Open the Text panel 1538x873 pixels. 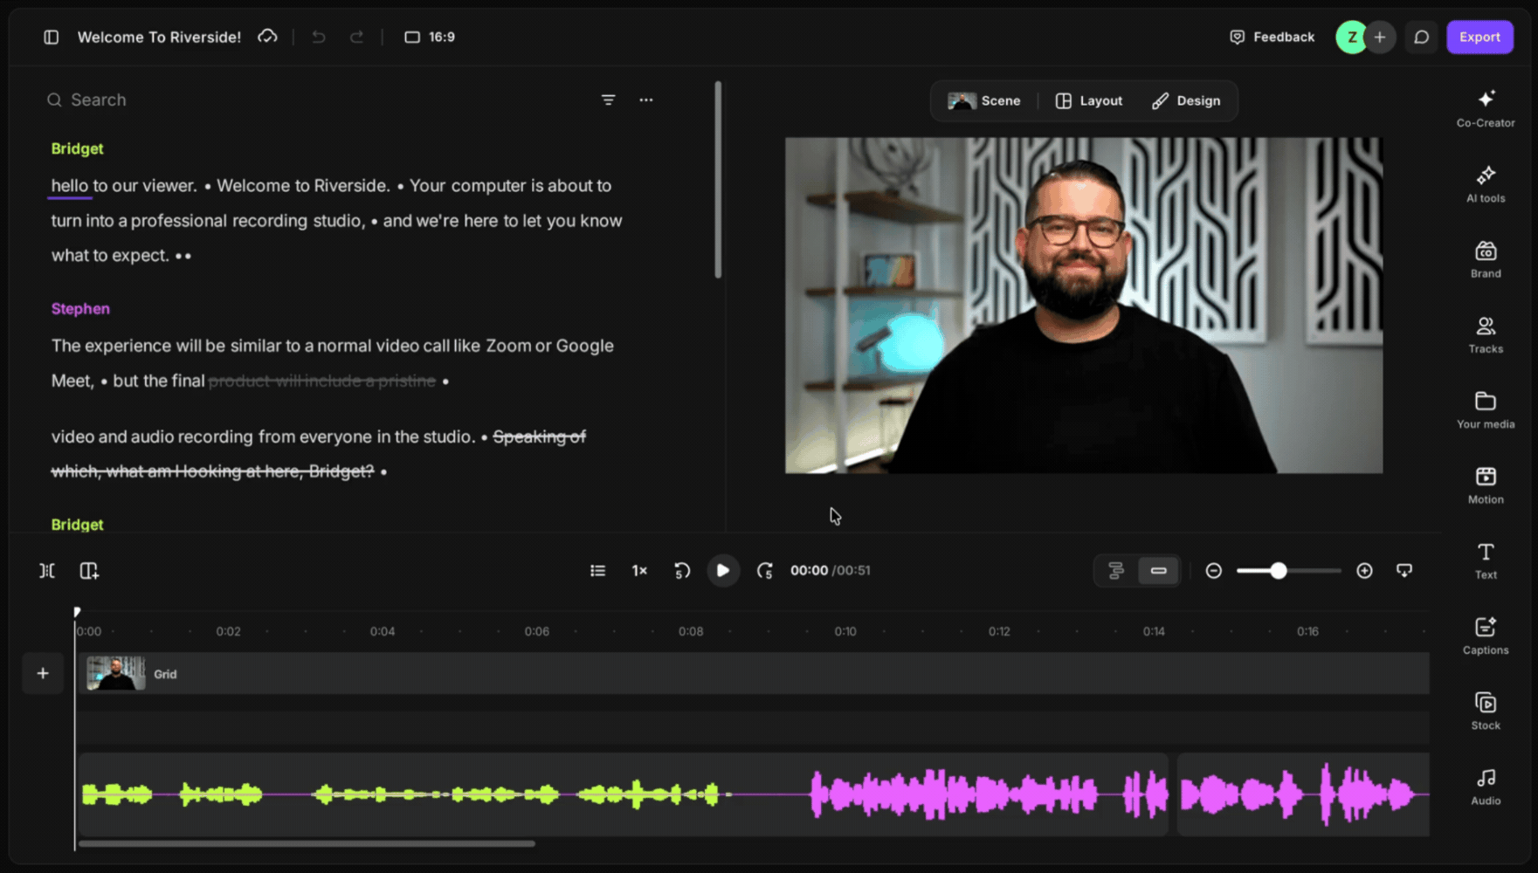click(1486, 560)
